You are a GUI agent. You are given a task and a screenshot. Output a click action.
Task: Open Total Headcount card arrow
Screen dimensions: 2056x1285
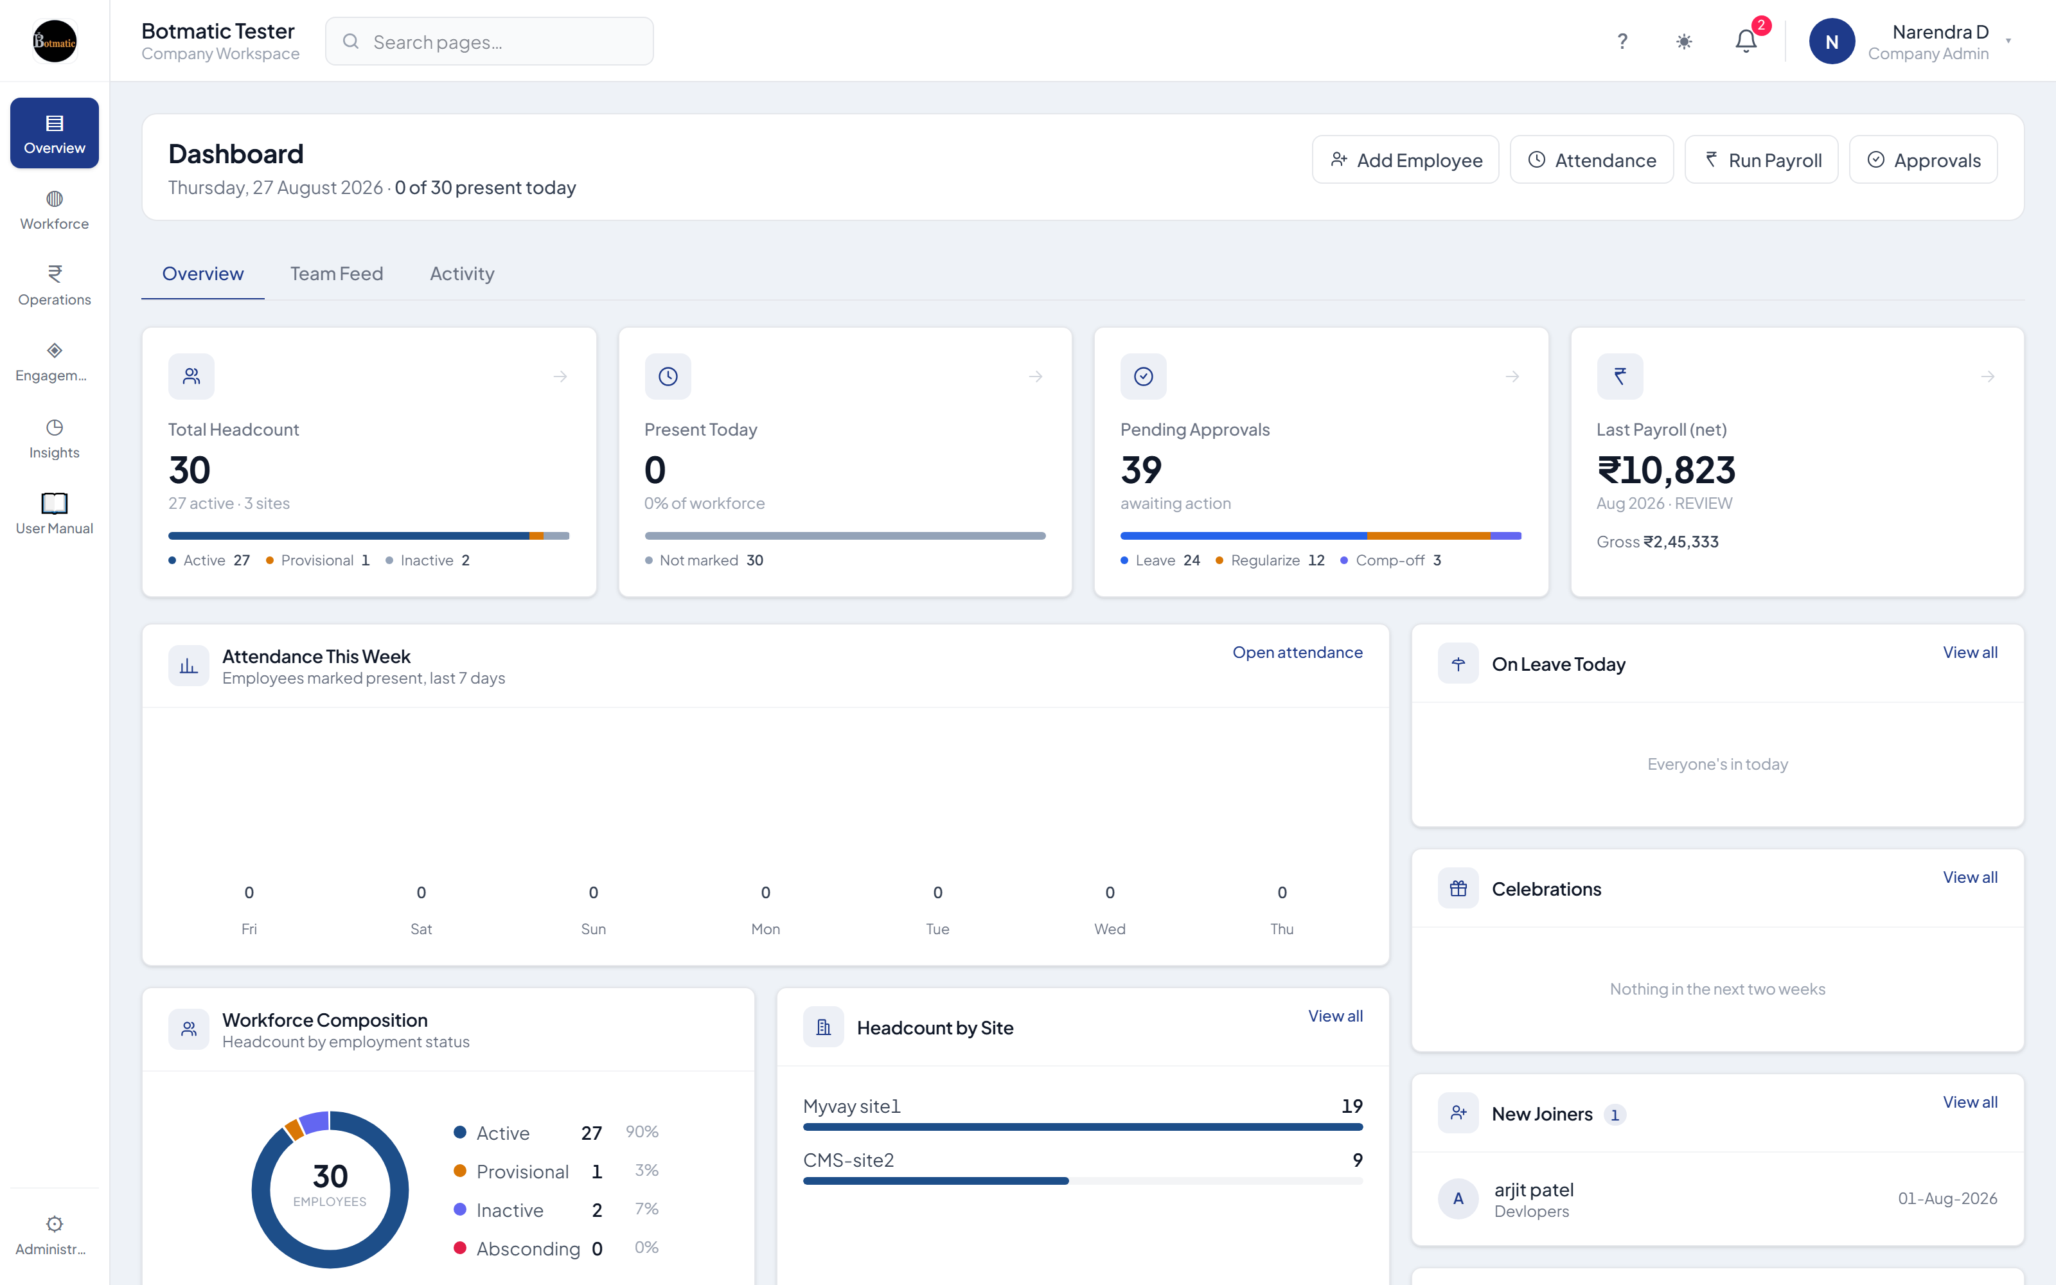560,377
